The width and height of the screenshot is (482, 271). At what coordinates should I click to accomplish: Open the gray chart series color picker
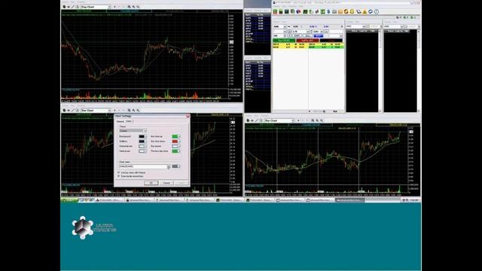pos(175,166)
